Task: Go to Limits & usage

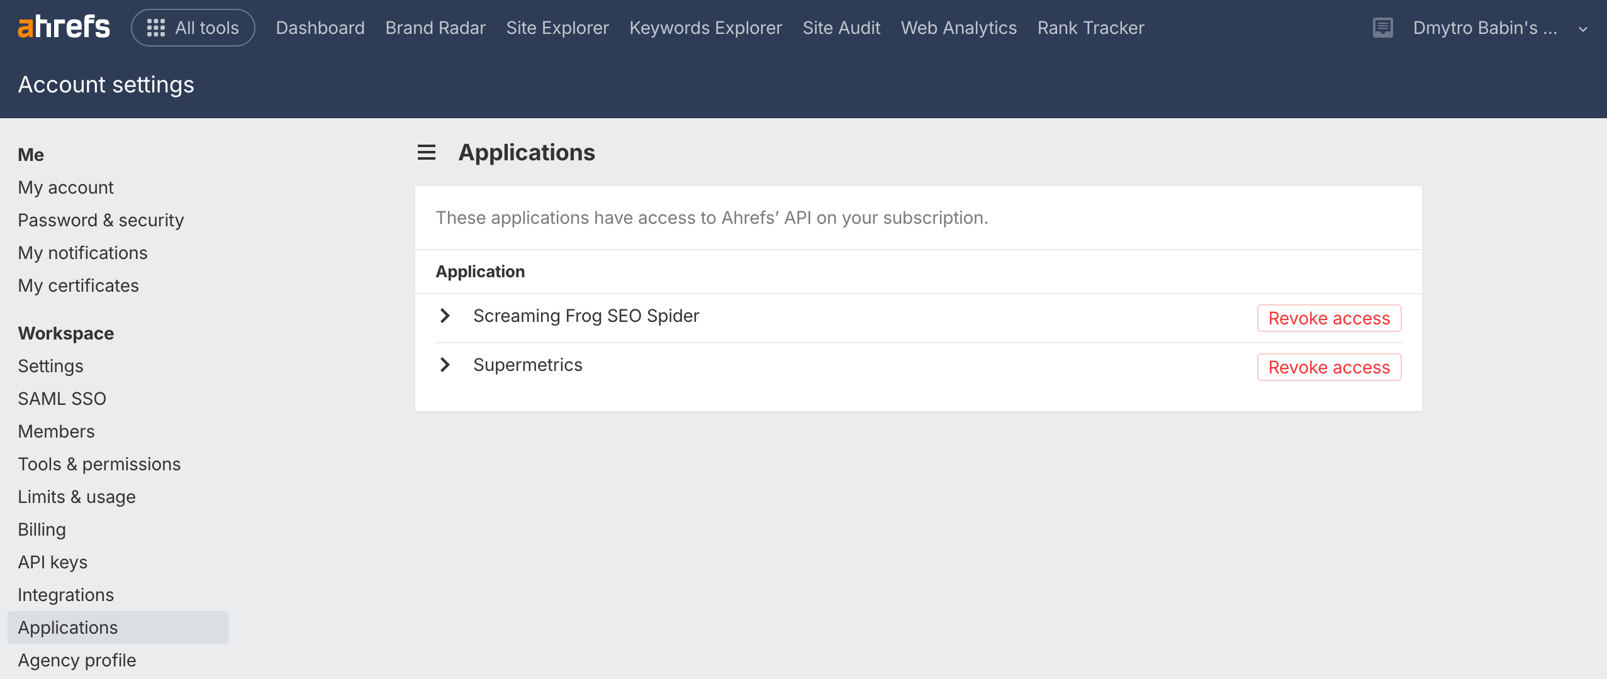Action: pyautogui.click(x=77, y=497)
